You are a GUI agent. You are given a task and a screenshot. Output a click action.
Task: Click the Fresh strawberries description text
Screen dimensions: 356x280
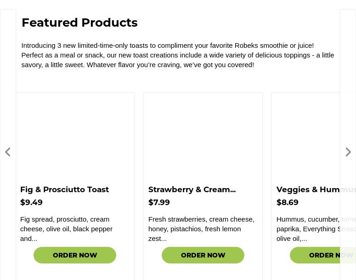[x=201, y=229]
